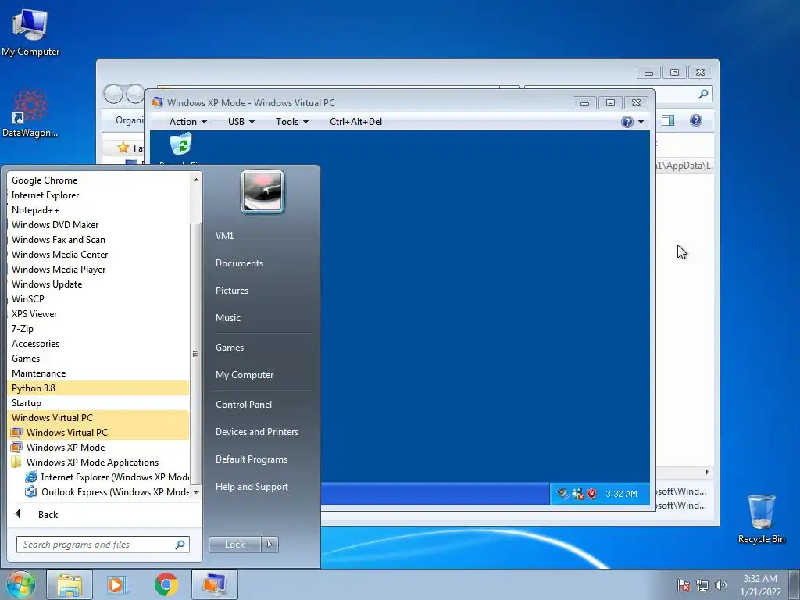The width and height of the screenshot is (800, 600).
Task: Open My Computer desktop icon
Action: [x=30, y=31]
